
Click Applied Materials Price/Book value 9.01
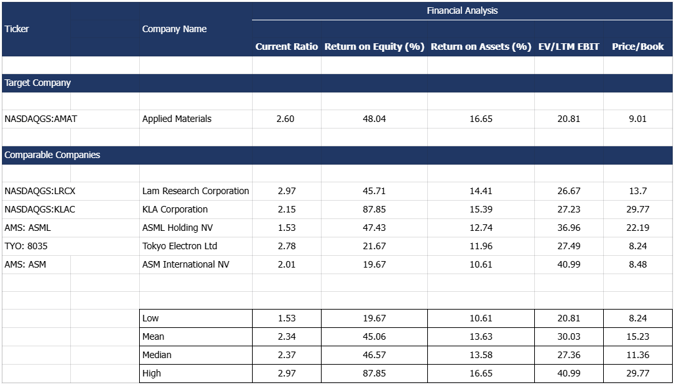[x=638, y=119]
